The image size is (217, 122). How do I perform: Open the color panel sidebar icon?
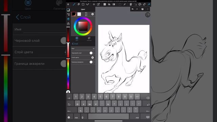point(68,10)
